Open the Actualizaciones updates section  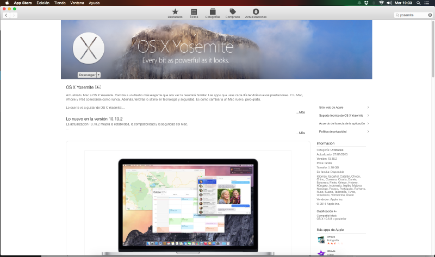(256, 13)
